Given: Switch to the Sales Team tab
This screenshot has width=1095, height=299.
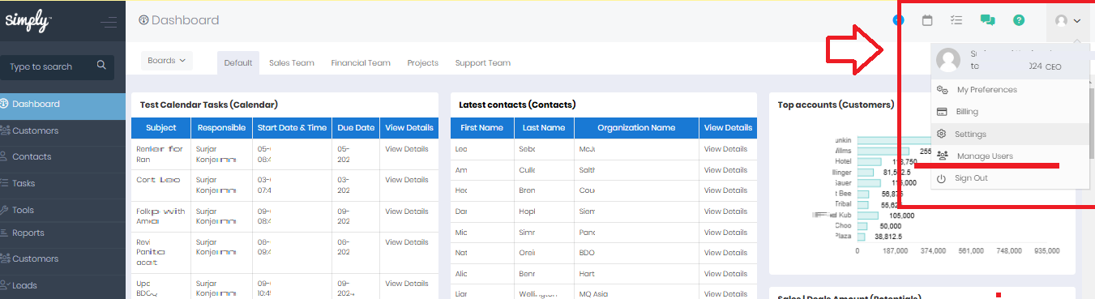Looking at the screenshot, I should [291, 62].
